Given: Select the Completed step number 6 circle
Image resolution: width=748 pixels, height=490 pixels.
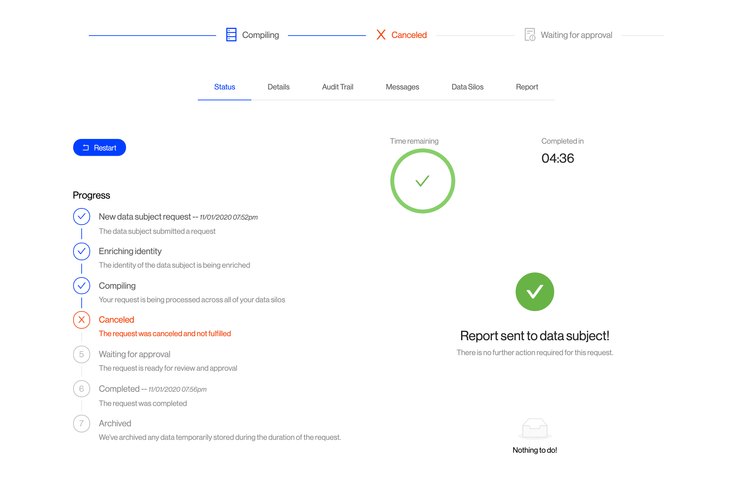Looking at the screenshot, I should [82, 389].
